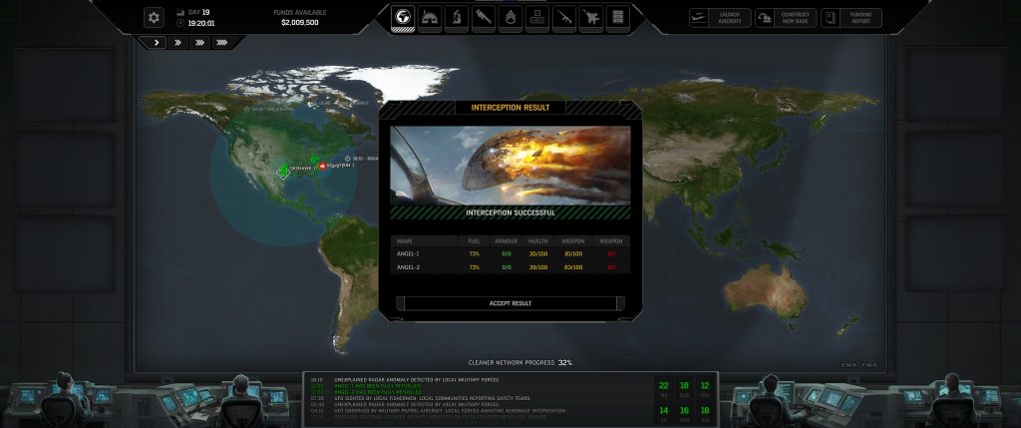Open the Funding Report
This screenshot has height=428, width=1021.
point(851,18)
